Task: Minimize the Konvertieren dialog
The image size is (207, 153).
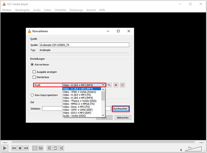Action: (x=108, y=31)
